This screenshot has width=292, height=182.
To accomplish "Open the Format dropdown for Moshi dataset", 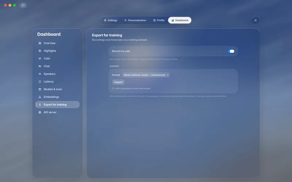I will [x=146, y=75].
